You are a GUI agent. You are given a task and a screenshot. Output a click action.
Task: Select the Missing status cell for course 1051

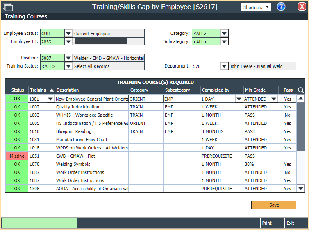tap(17, 156)
